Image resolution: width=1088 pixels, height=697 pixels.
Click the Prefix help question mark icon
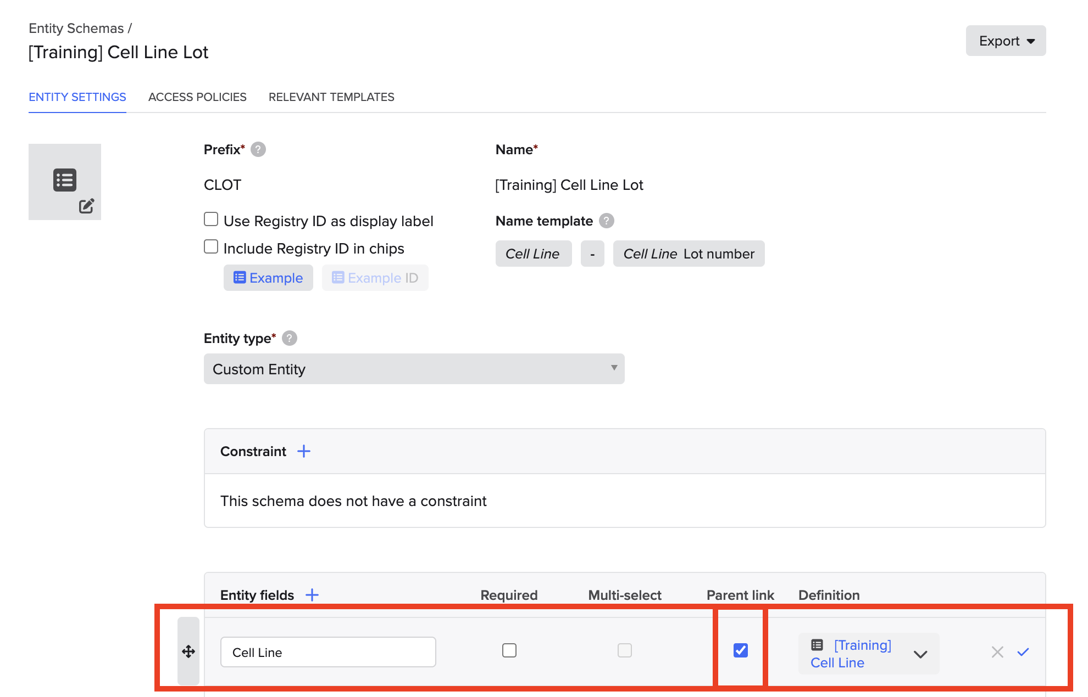coord(258,149)
